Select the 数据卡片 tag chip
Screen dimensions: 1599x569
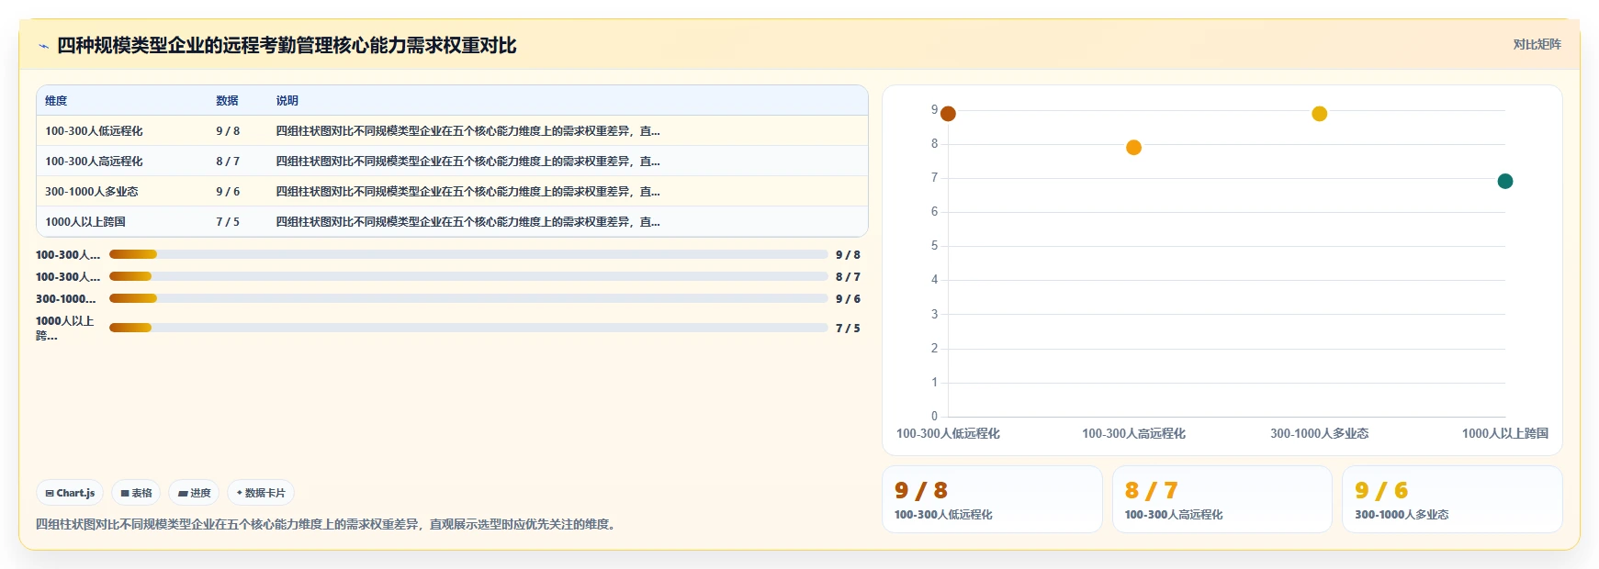pyautogui.click(x=261, y=493)
